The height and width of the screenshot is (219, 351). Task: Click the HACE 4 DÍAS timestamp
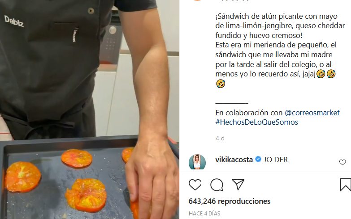click(204, 214)
